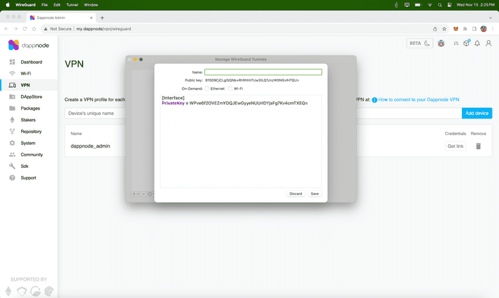
Task: Open the Edit menu in menu bar
Action: coord(57,4)
